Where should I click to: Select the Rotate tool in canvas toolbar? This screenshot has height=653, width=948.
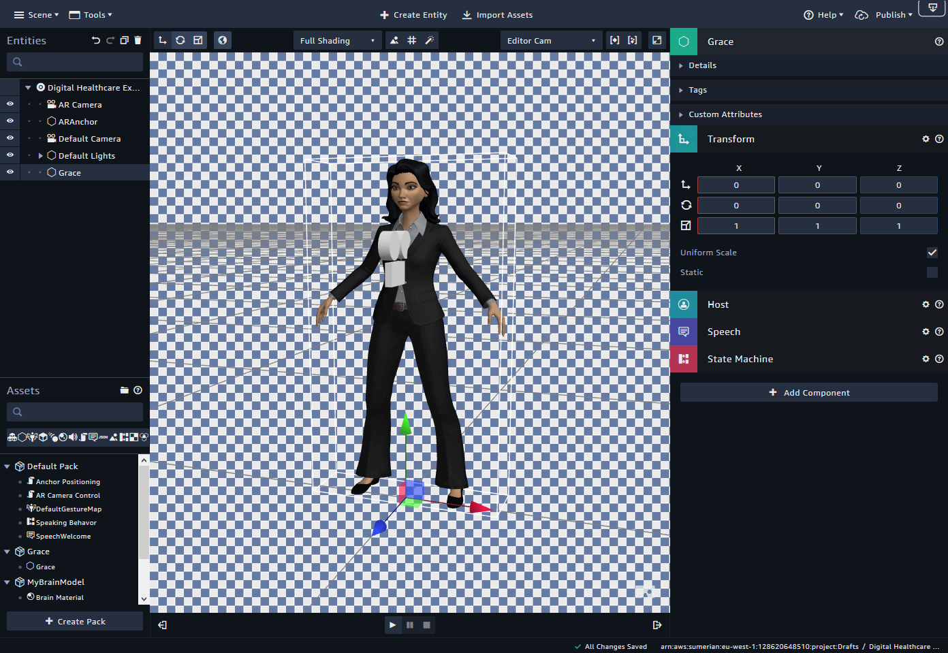[180, 40]
